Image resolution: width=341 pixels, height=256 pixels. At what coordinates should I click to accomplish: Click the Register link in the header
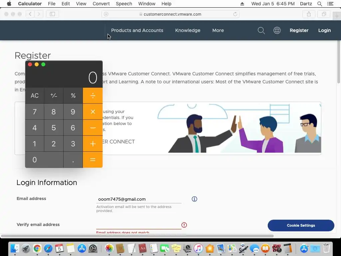299,30
